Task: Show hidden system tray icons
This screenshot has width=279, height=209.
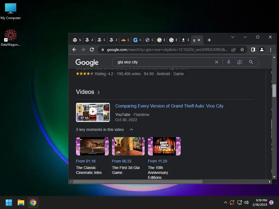Action: [225, 202]
